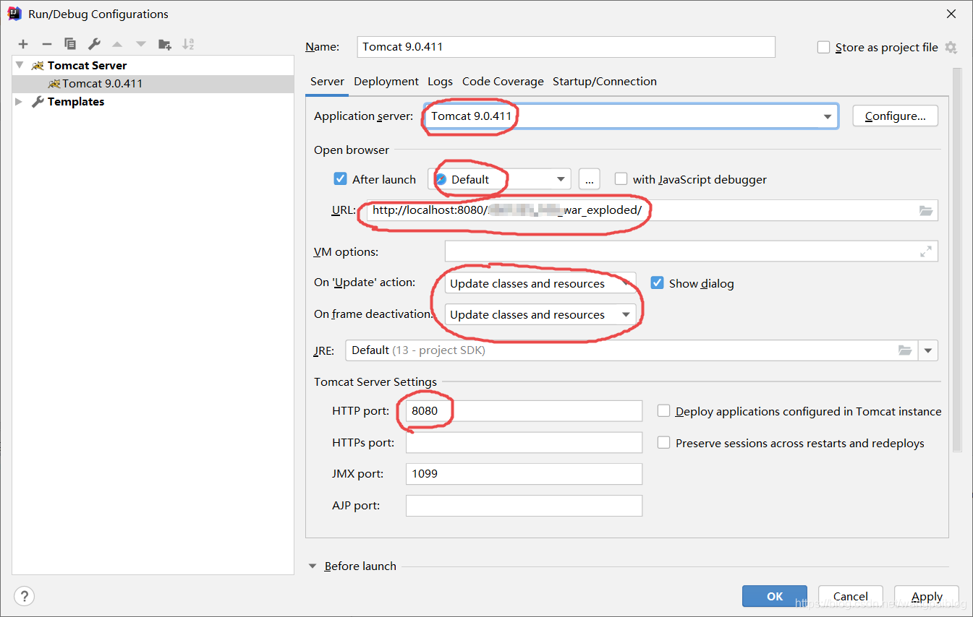This screenshot has width=973, height=617.
Task: Enable Store as project file checkbox
Action: click(x=823, y=47)
